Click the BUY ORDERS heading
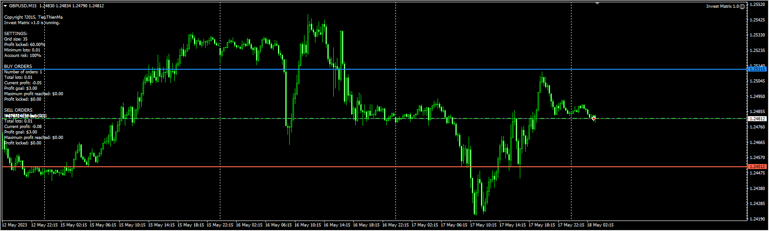 click(18, 67)
